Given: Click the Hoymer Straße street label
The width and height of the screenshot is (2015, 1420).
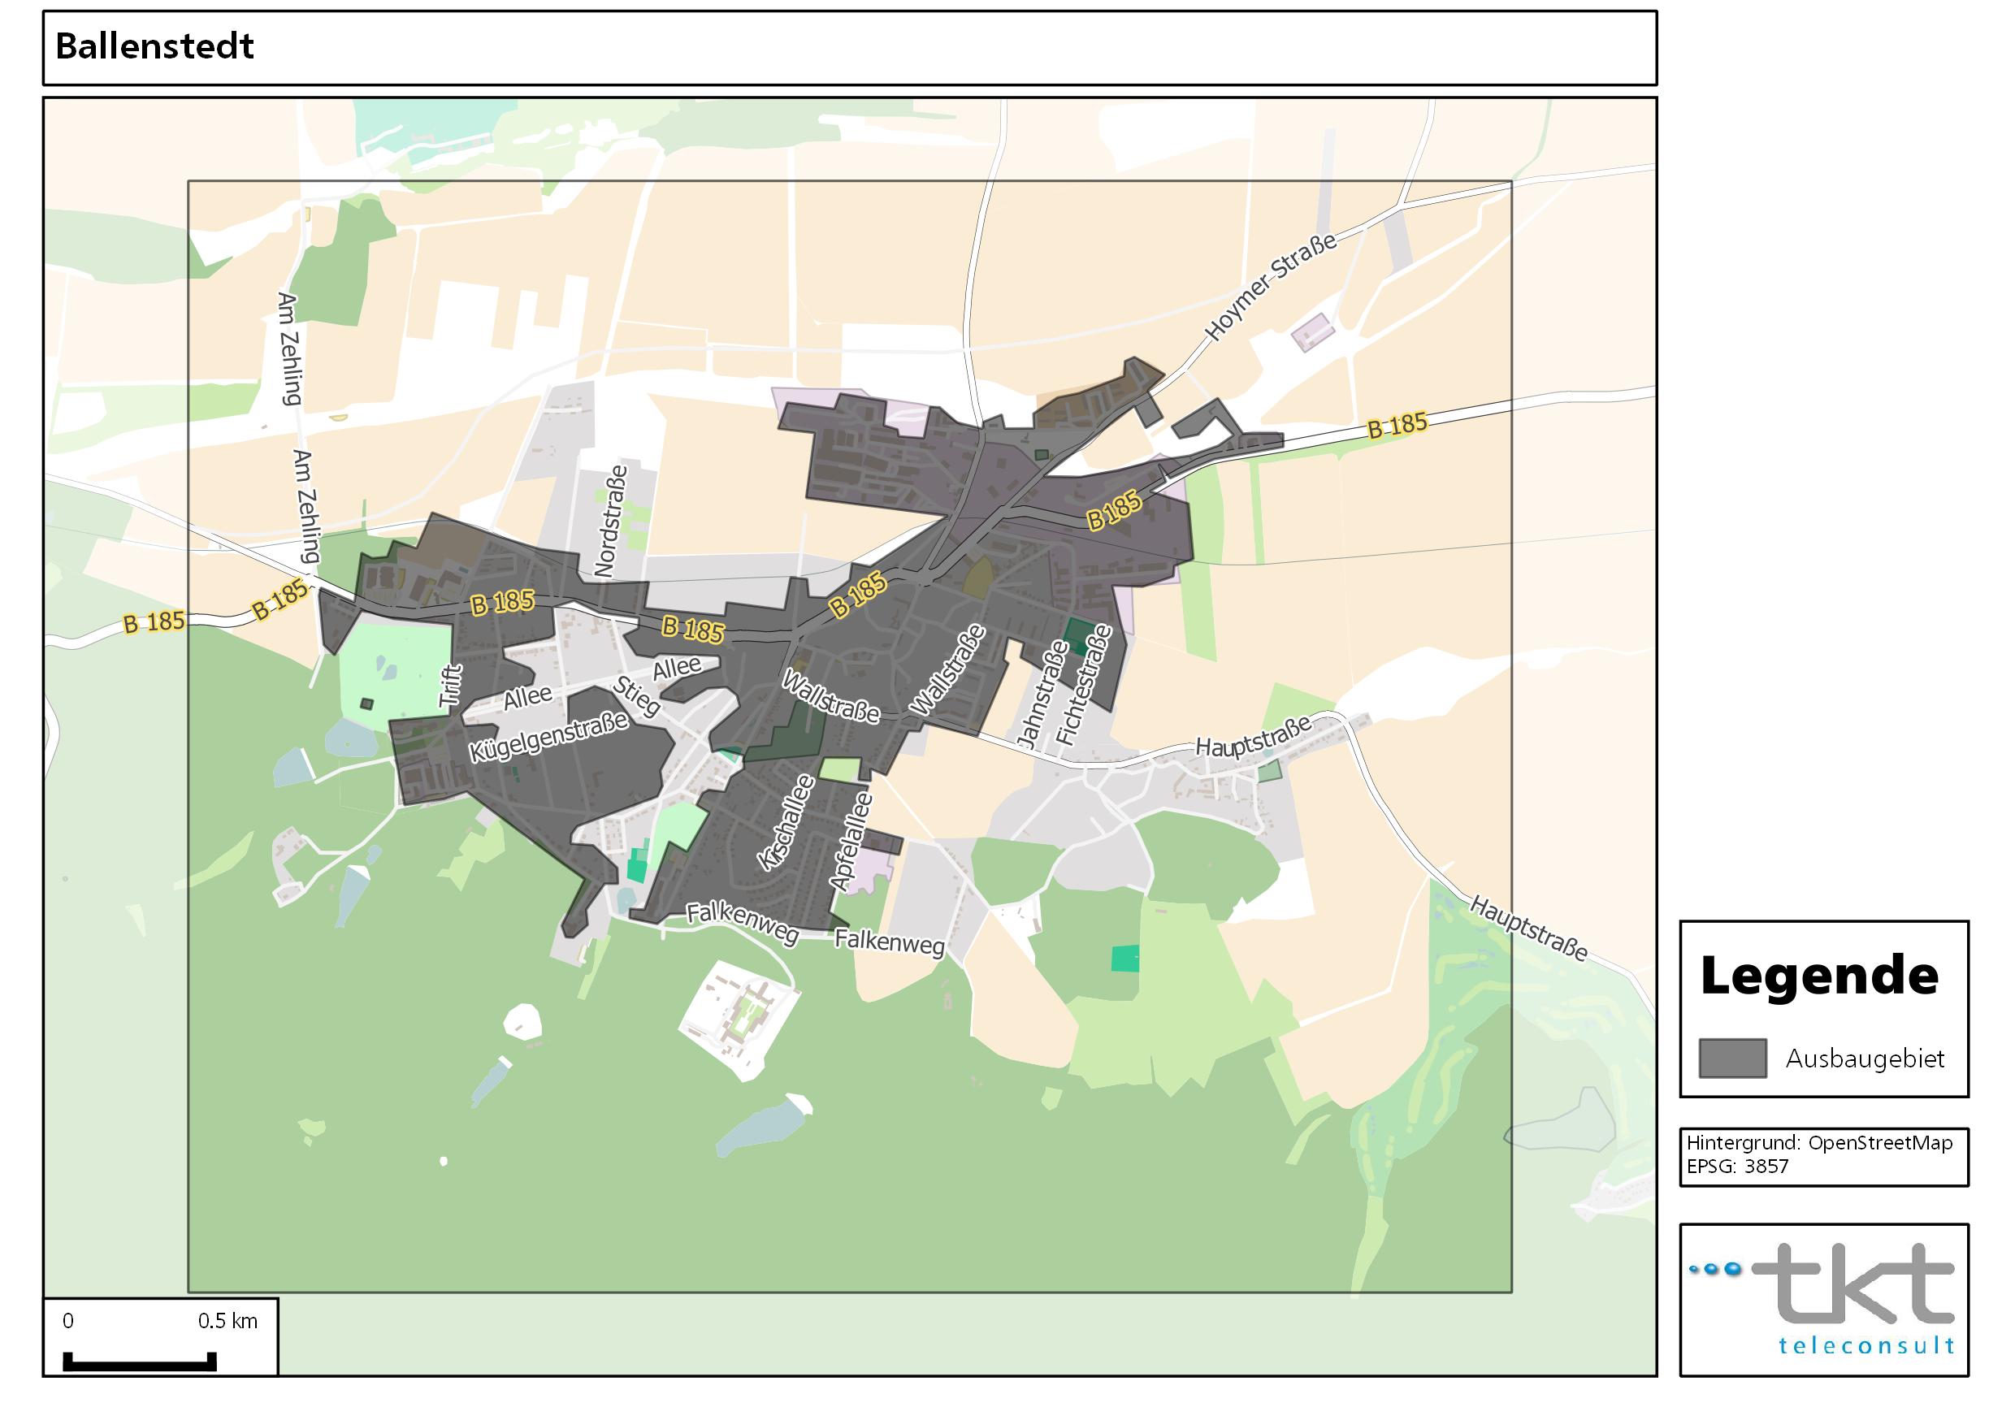Looking at the screenshot, I should 1271,286.
